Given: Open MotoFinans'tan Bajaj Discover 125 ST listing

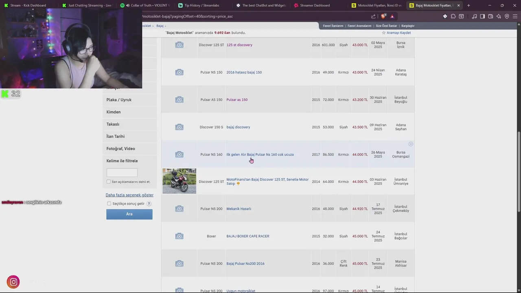Looking at the screenshot, I should pyautogui.click(x=267, y=181).
